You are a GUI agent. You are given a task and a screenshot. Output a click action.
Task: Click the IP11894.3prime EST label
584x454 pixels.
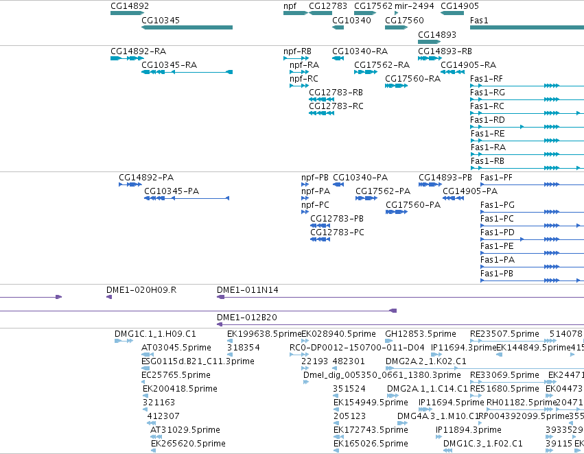point(469,430)
